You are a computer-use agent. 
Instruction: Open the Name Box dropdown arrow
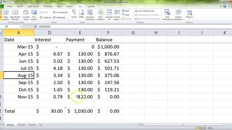pos(21,26)
